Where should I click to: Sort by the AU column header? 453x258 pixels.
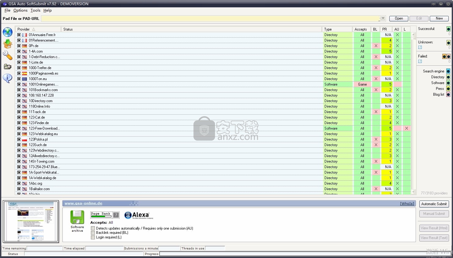point(397,29)
